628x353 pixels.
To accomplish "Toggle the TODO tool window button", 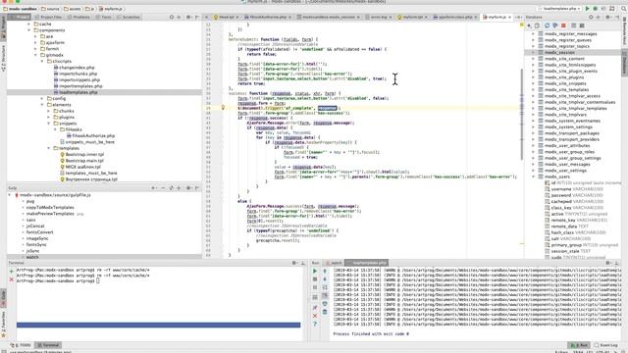I will [21, 345].
